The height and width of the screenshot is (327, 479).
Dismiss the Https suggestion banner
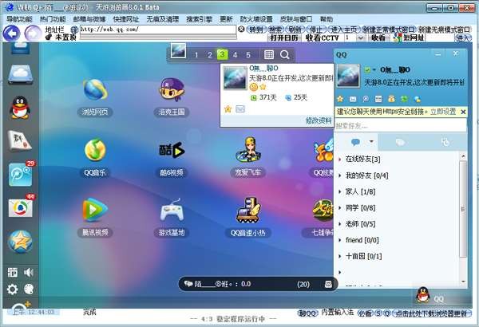pos(463,112)
